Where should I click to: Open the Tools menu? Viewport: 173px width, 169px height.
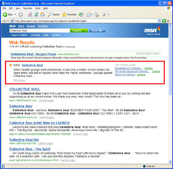[x=38, y=8]
